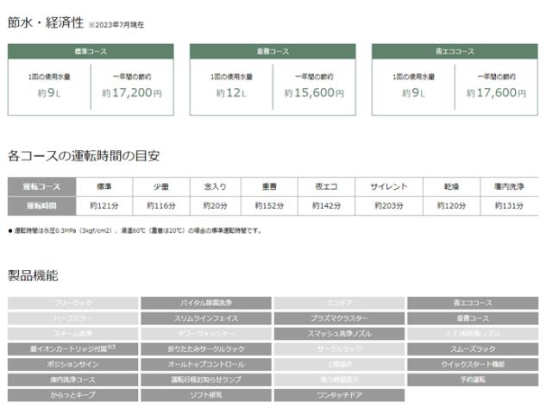Click the 運転行程お知らせランプ feature tile
The width and height of the screenshot is (552, 414).
pos(206,379)
